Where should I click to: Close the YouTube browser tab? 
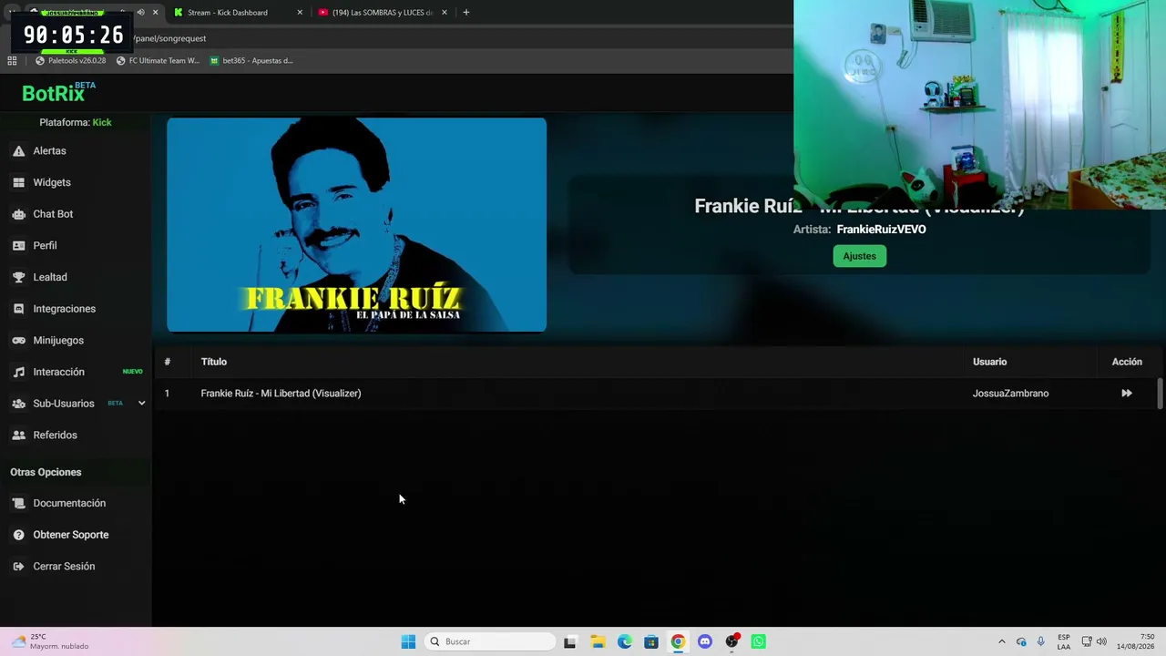[445, 13]
